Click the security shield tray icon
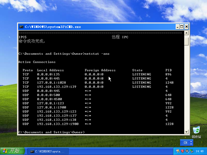Screen dimensions: 207x155 182,151
